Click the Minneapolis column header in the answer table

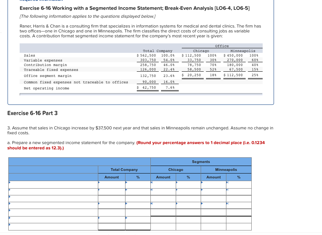tap(226, 169)
